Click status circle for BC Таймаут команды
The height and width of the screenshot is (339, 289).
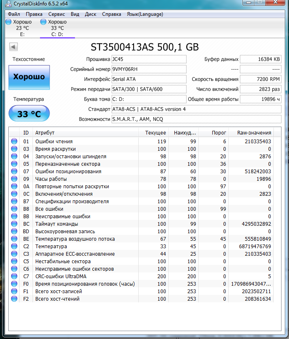coord(14,224)
